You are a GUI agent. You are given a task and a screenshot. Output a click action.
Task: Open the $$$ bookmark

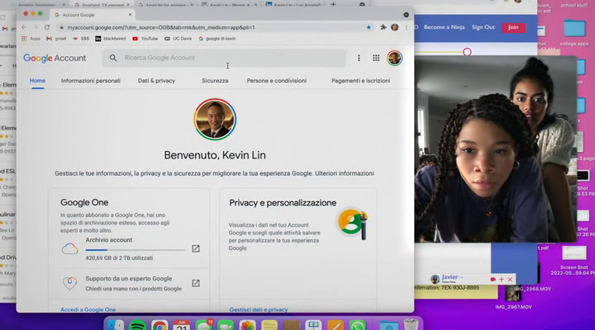pos(81,39)
